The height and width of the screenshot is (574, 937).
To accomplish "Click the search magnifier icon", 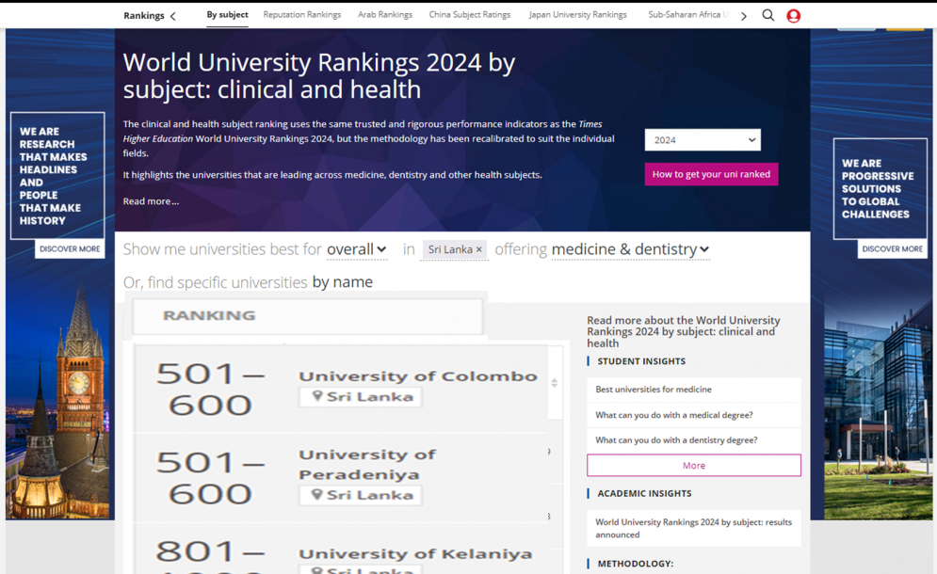I will (767, 16).
